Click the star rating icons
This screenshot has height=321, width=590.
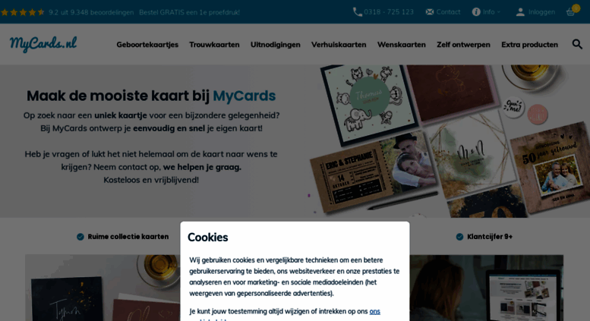[23, 12]
